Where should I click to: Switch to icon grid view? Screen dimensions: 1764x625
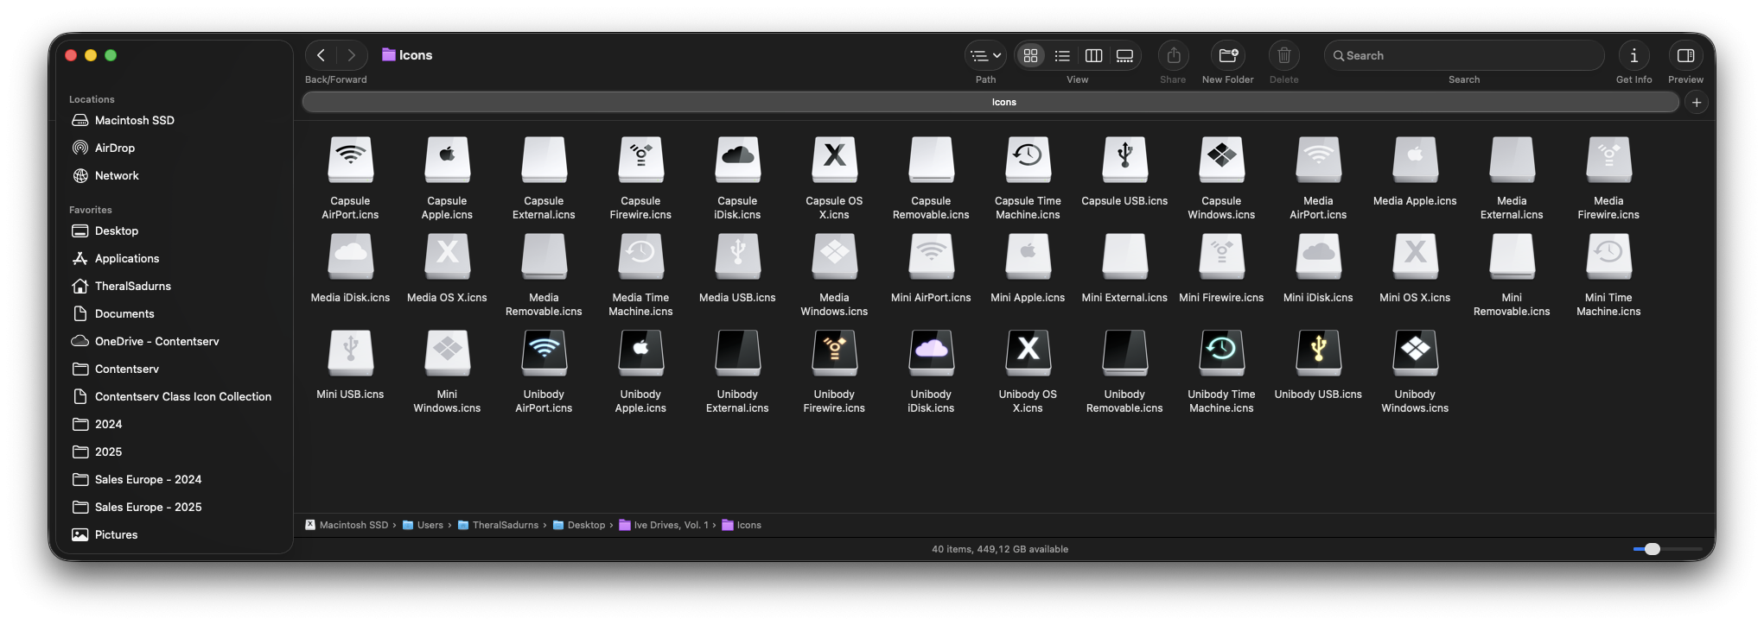coord(1030,56)
